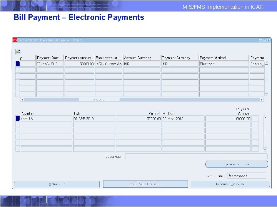Click the Actions... 1 button
Screen dimensions: 277x207
[x=57, y=184]
